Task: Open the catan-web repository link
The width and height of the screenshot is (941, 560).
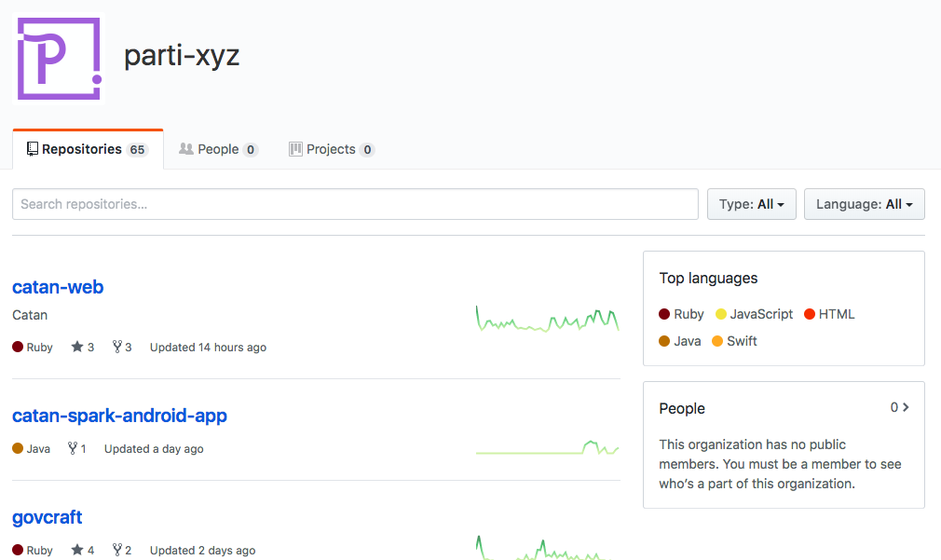Action: click(58, 287)
